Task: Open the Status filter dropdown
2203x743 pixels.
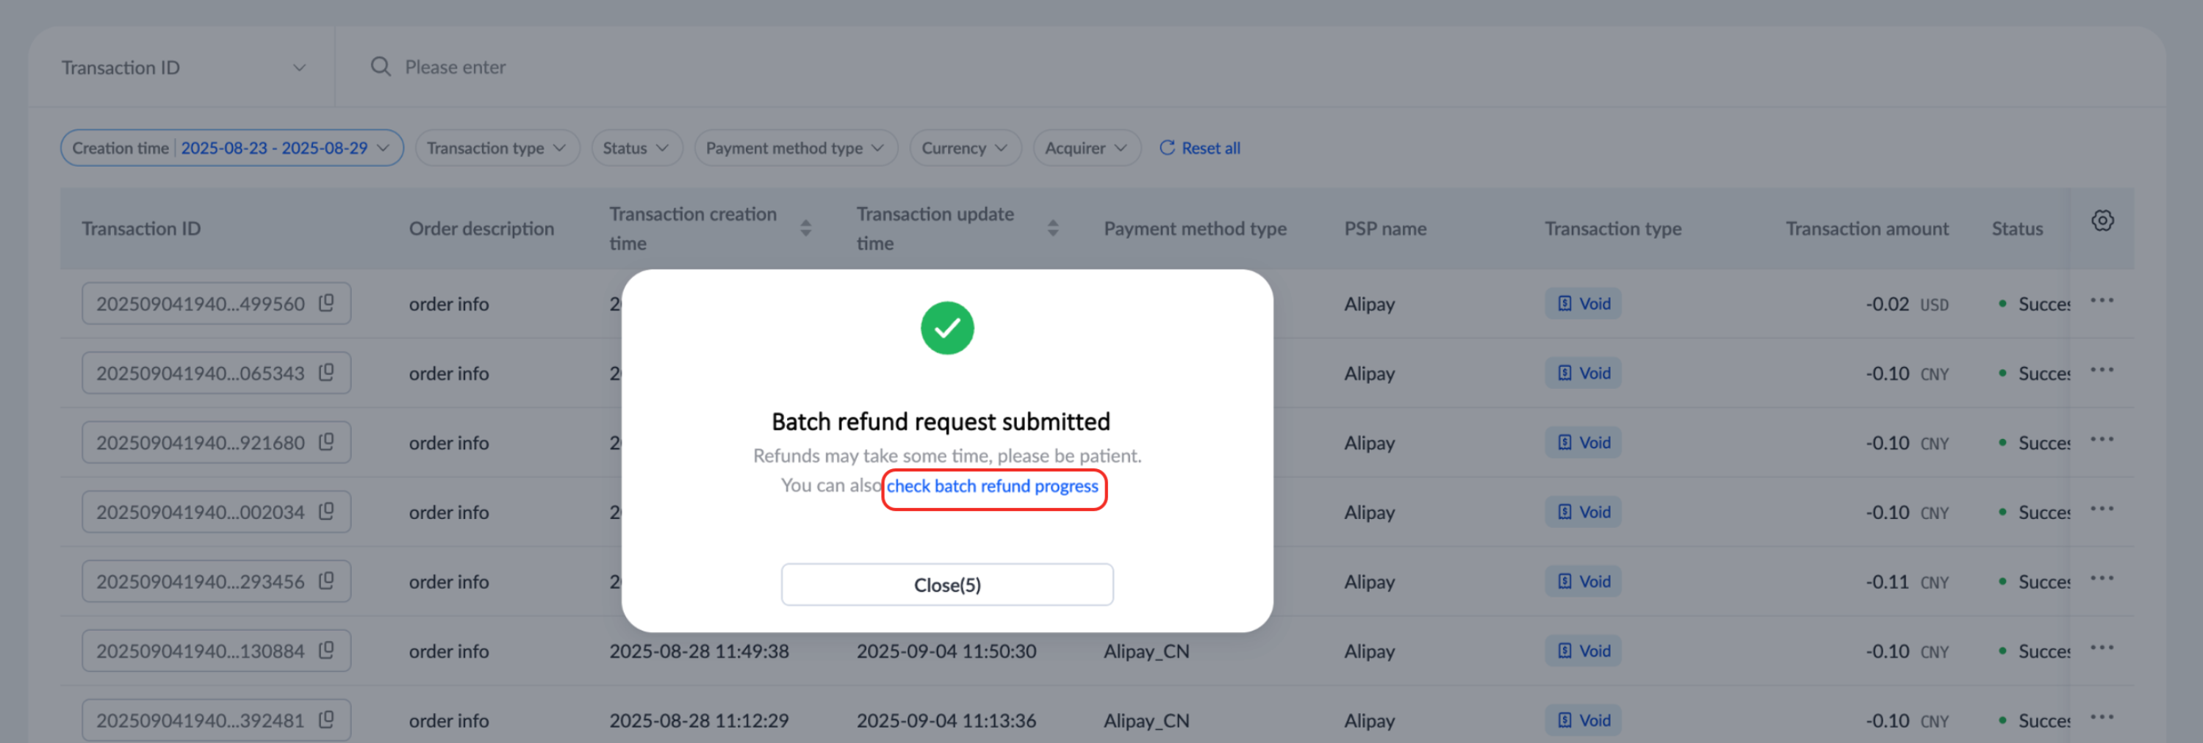Action: tap(636, 148)
